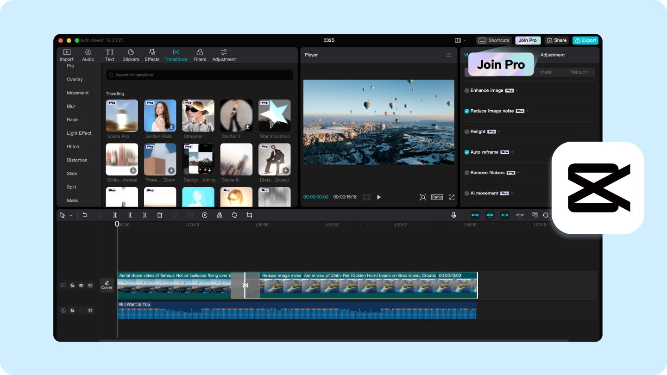Open the Crop tool

coord(250,215)
